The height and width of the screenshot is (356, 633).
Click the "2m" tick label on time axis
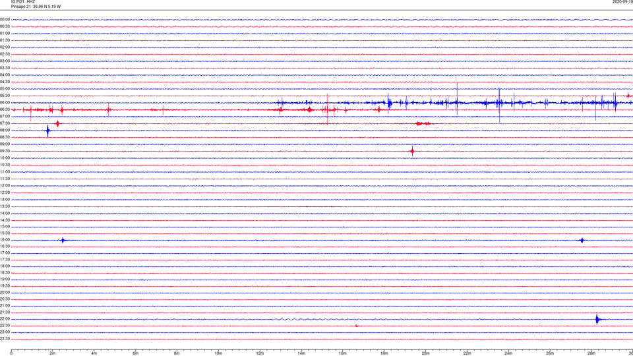point(53,353)
